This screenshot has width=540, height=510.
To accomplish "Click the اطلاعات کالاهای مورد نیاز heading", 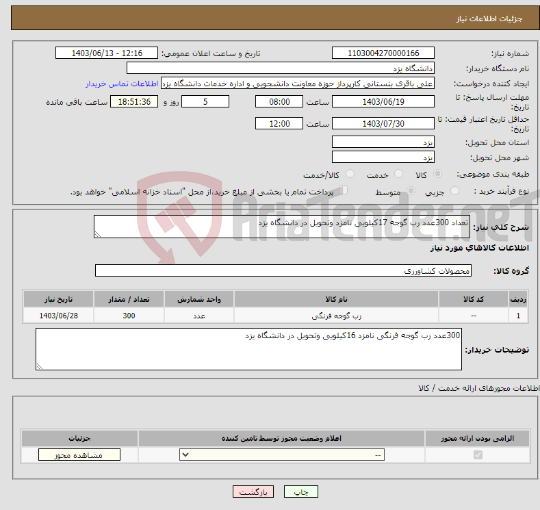I will 479,248.
